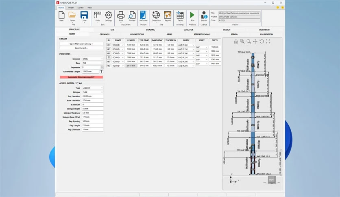The width and height of the screenshot is (340, 197).
Task: Open the Report map icon
Action: point(168,16)
